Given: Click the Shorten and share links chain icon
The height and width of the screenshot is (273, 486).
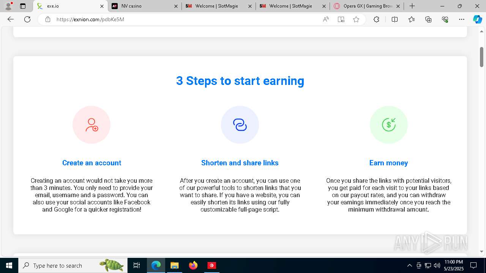Looking at the screenshot, I should coord(240,125).
